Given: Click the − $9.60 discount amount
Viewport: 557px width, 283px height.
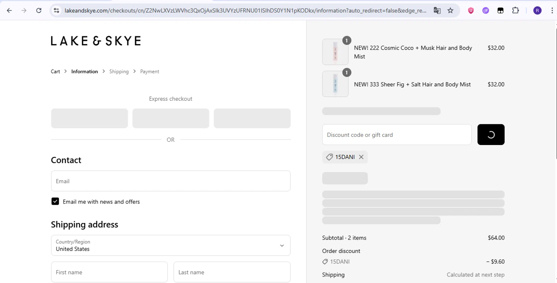Looking at the screenshot, I should click(x=495, y=261).
